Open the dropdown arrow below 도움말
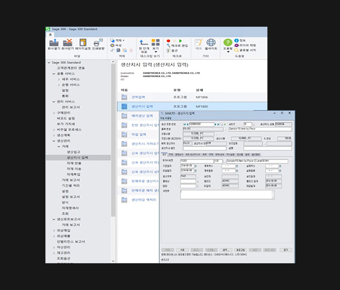The image size is (340, 290). [x=228, y=52]
